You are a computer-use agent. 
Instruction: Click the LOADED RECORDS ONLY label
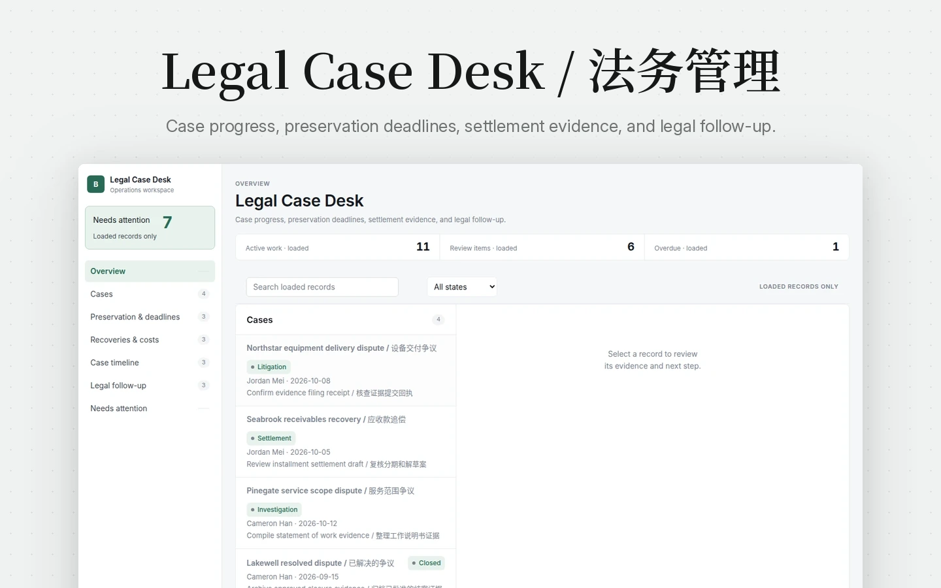[799, 287]
